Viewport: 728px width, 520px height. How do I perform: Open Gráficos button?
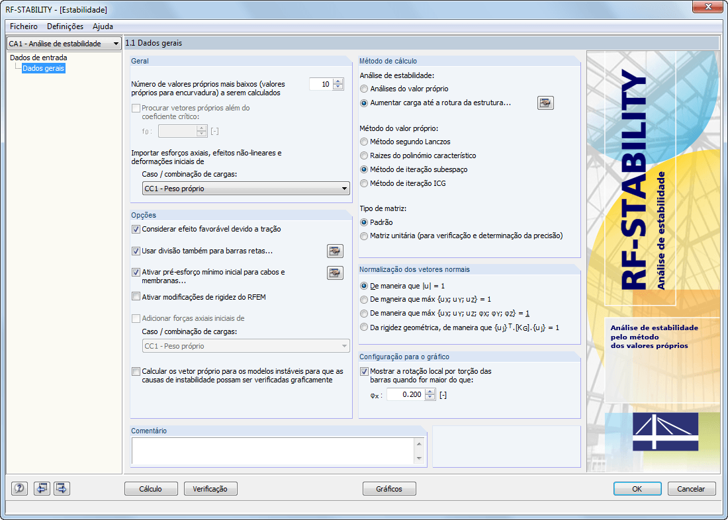(389, 488)
